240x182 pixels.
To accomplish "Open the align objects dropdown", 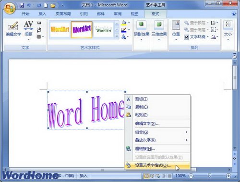I will coord(215,23).
